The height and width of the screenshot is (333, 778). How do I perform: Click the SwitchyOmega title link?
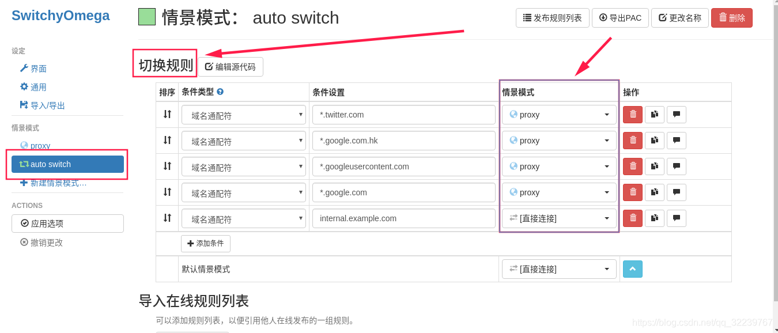(61, 16)
